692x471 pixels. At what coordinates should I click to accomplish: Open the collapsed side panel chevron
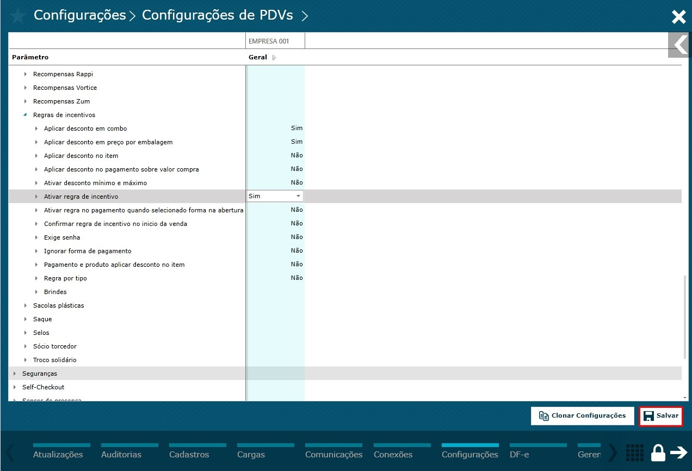(679, 45)
